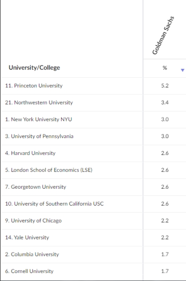This screenshot has width=186, height=281.
Task: Click Princeton's 5.2 percent value
Action: tap(165, 86)
